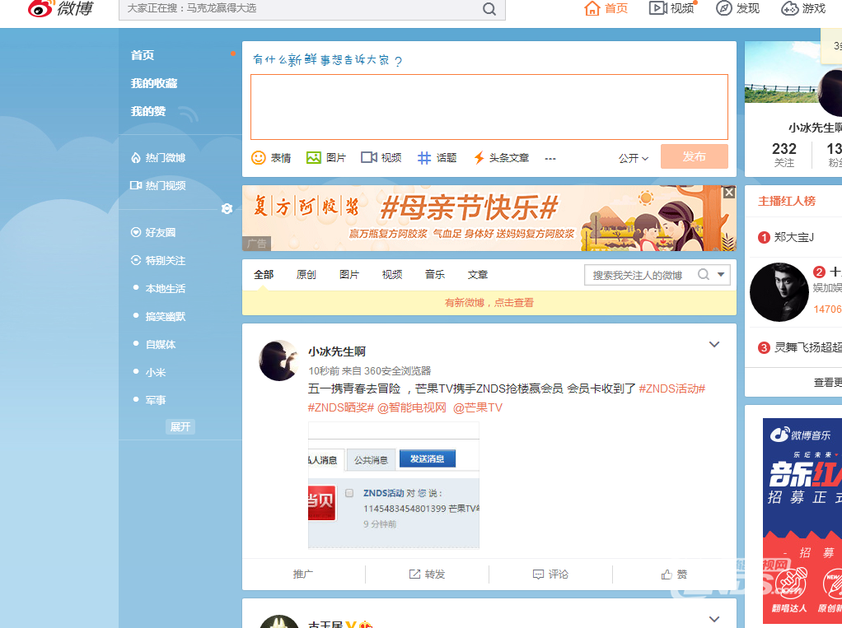
Task: Open 首页 in the left sidebar
Action: point(143,55)
